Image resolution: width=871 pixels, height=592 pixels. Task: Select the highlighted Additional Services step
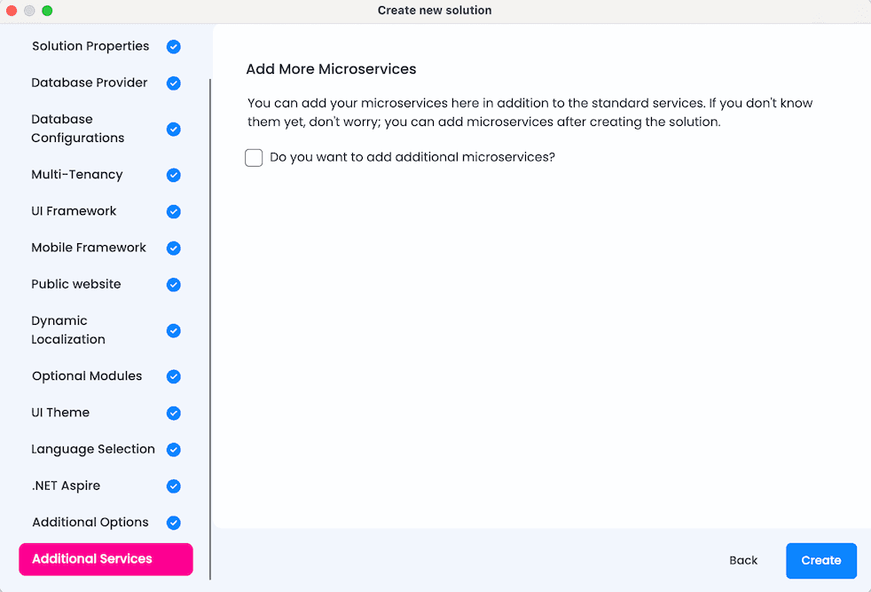tap(106, 559)
